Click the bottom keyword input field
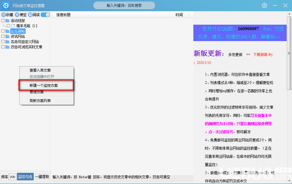Screen dimensions: 292x184 point(122,177)
